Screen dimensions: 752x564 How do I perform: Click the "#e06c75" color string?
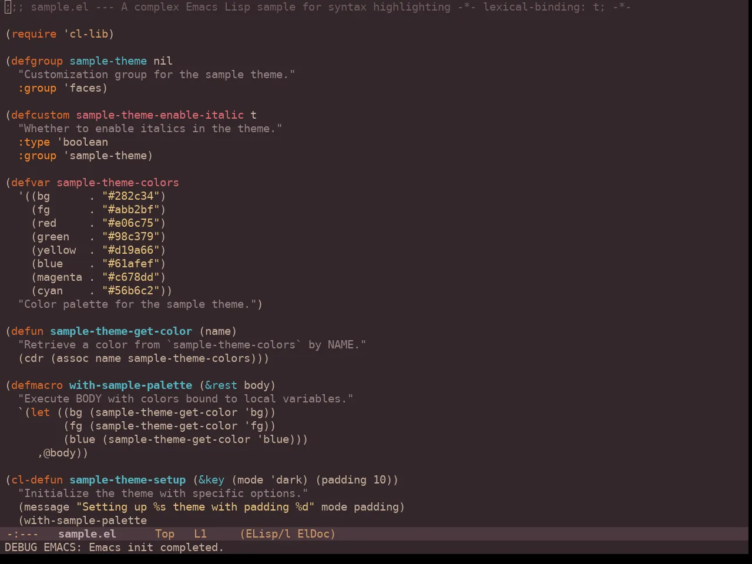(131, 223)
